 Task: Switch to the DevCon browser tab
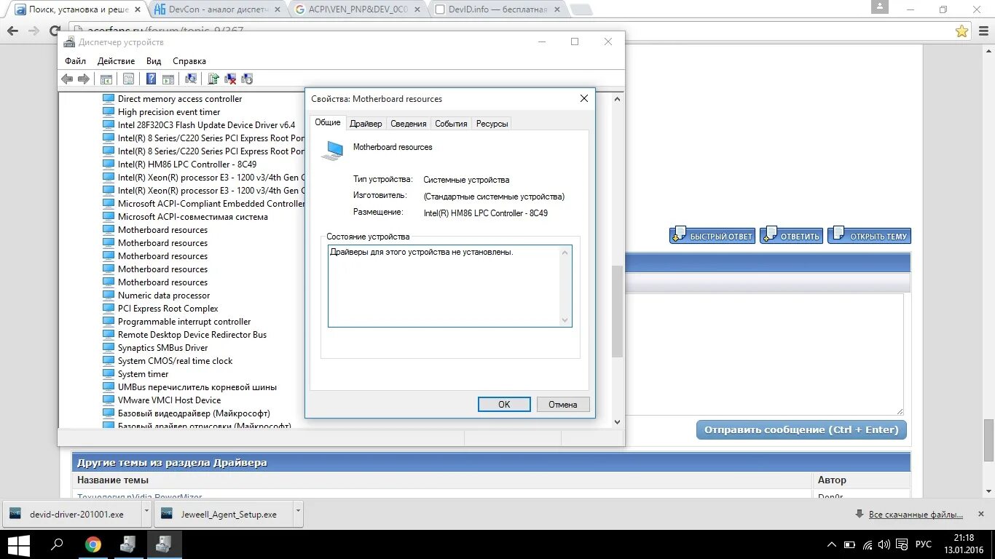tap(216, 9)
